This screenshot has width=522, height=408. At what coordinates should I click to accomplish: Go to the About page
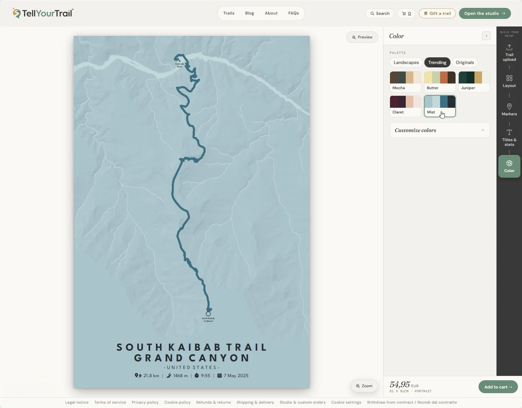(x=271, y=13)
